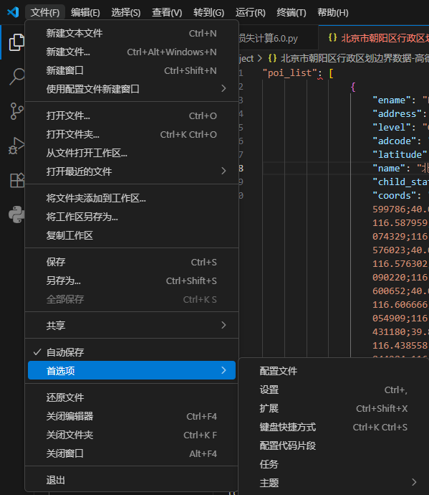Open the 查看(V) menu
The height and width of the screenshot is (495, 429).
point(167,13)
